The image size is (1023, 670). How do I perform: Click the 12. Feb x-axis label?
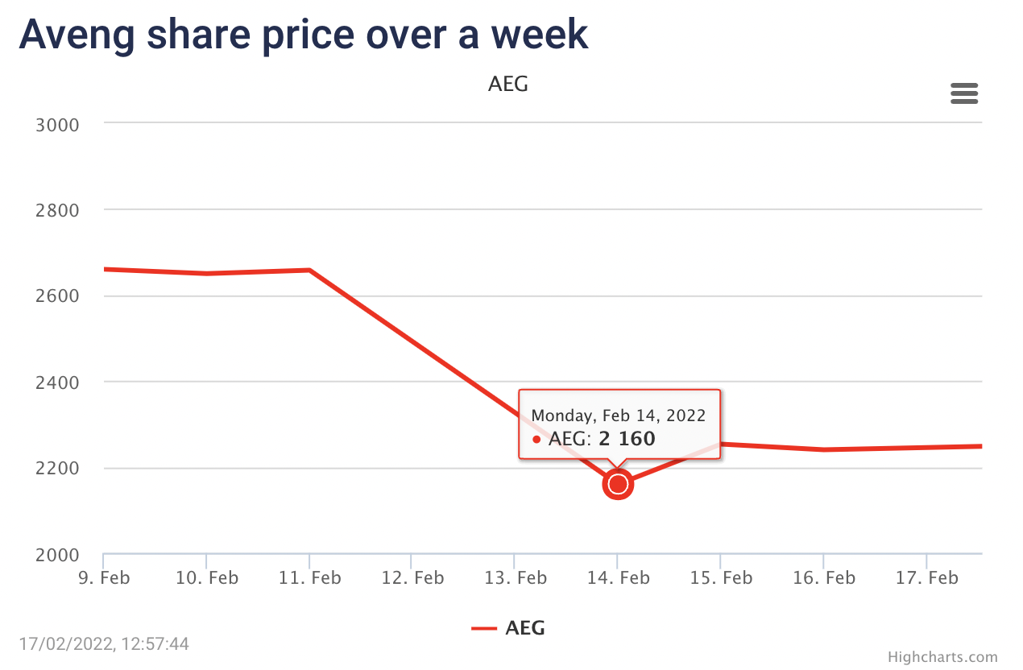click(412, 577)
